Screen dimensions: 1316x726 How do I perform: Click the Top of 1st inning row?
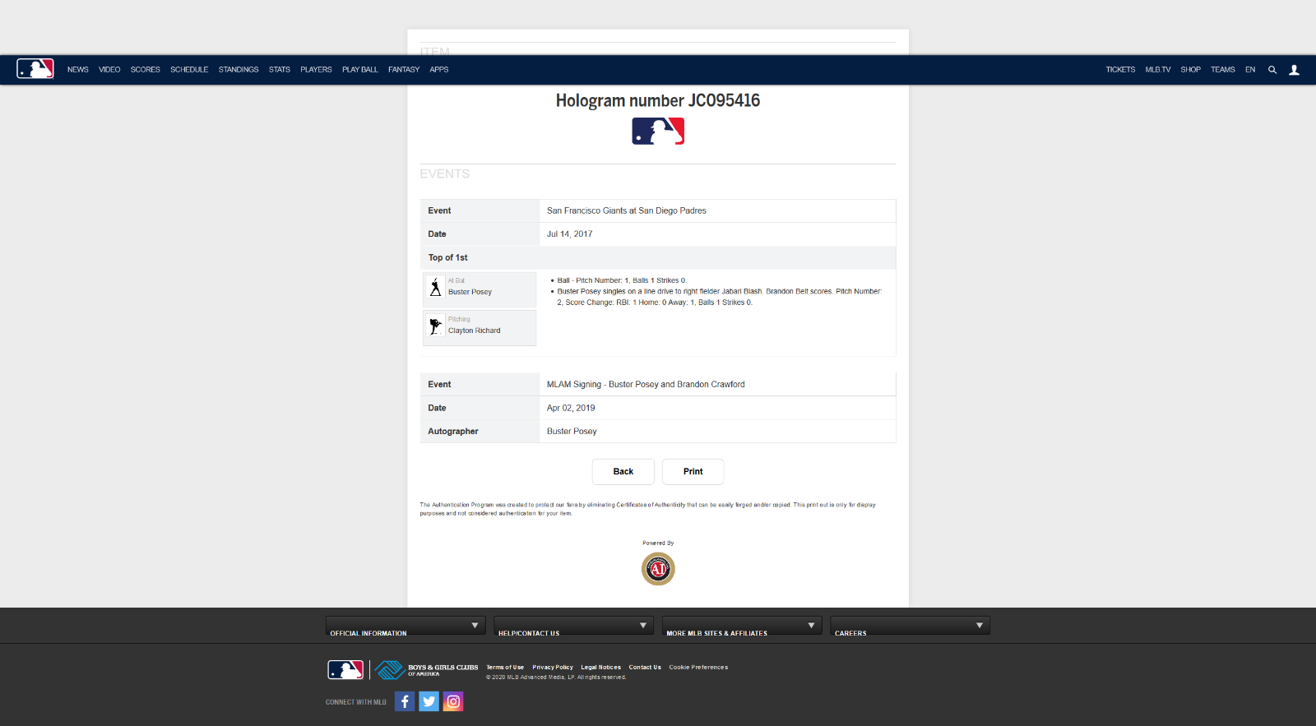point(658,257)
